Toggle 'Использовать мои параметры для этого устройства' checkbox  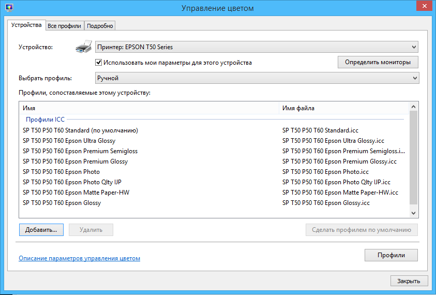[98, 62]
